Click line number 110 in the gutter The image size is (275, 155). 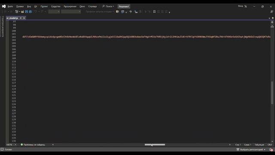point(14,62)
